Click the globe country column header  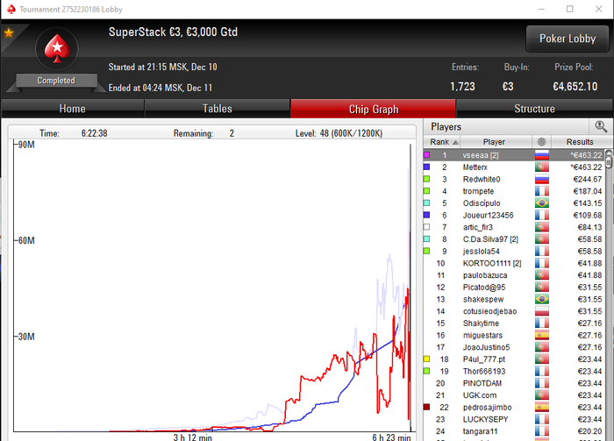pyautogui.click(x=541, y=142)
